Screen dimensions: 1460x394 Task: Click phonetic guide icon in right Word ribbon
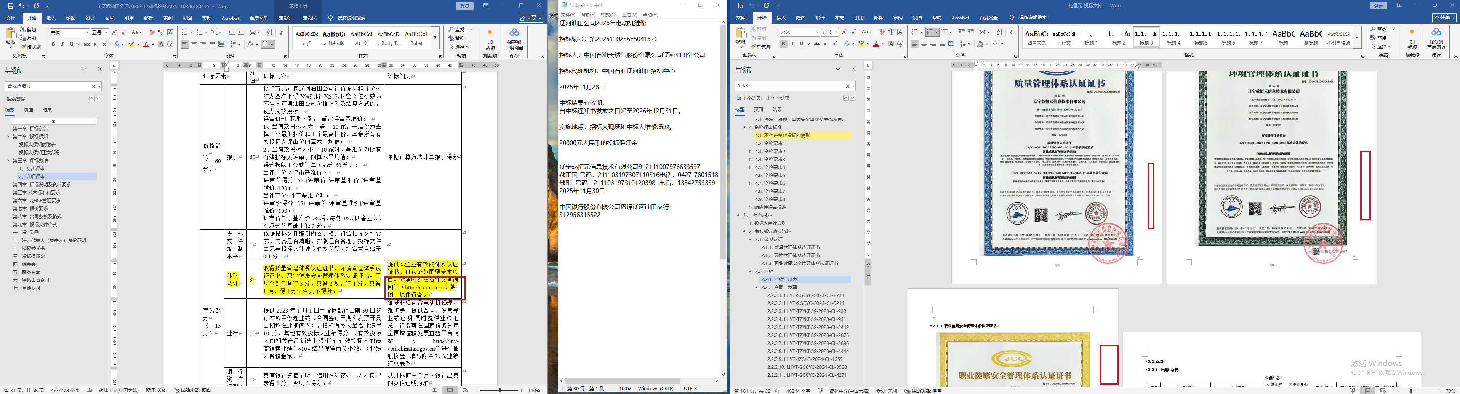coord(892,32)
